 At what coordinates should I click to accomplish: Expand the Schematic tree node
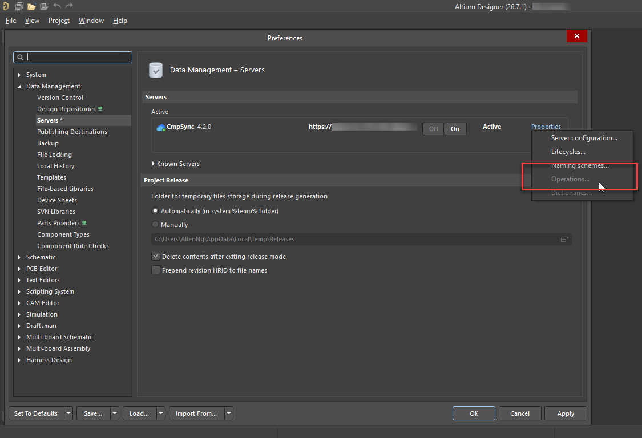point(19,257)
